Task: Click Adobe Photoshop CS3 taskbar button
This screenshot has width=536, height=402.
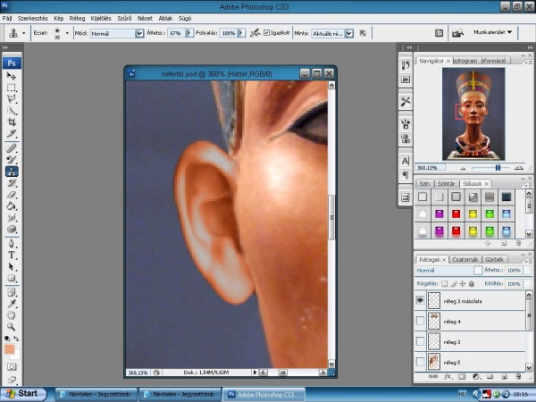Action: [264, 394]
